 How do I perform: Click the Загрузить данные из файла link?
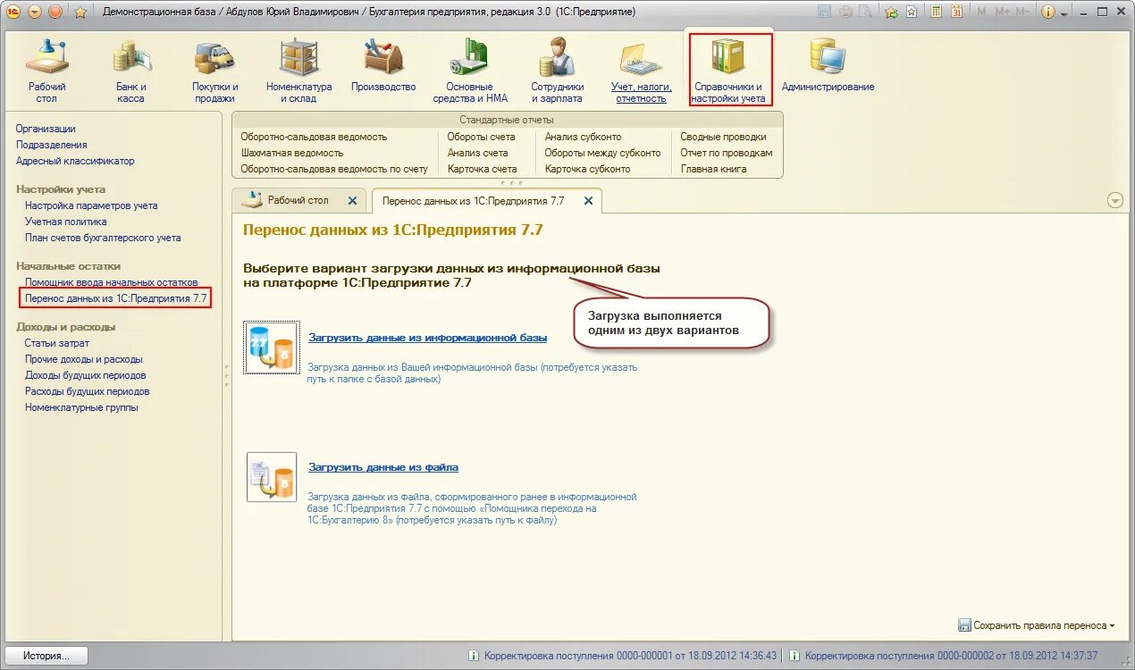(386, 467)
